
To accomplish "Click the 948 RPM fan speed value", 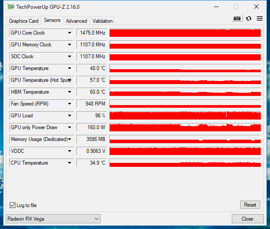I will click(92, 104).
